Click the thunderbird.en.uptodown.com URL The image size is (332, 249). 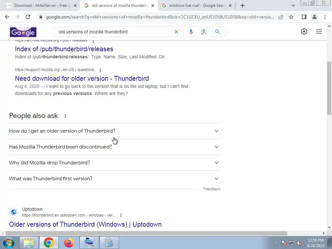69,215
